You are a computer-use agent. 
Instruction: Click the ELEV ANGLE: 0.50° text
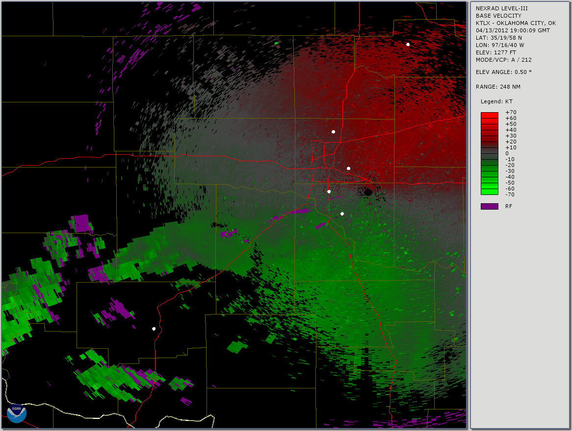click(x=503, y=72)
